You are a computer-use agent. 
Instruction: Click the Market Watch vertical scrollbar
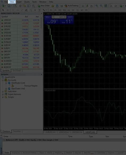pos(41,23)
